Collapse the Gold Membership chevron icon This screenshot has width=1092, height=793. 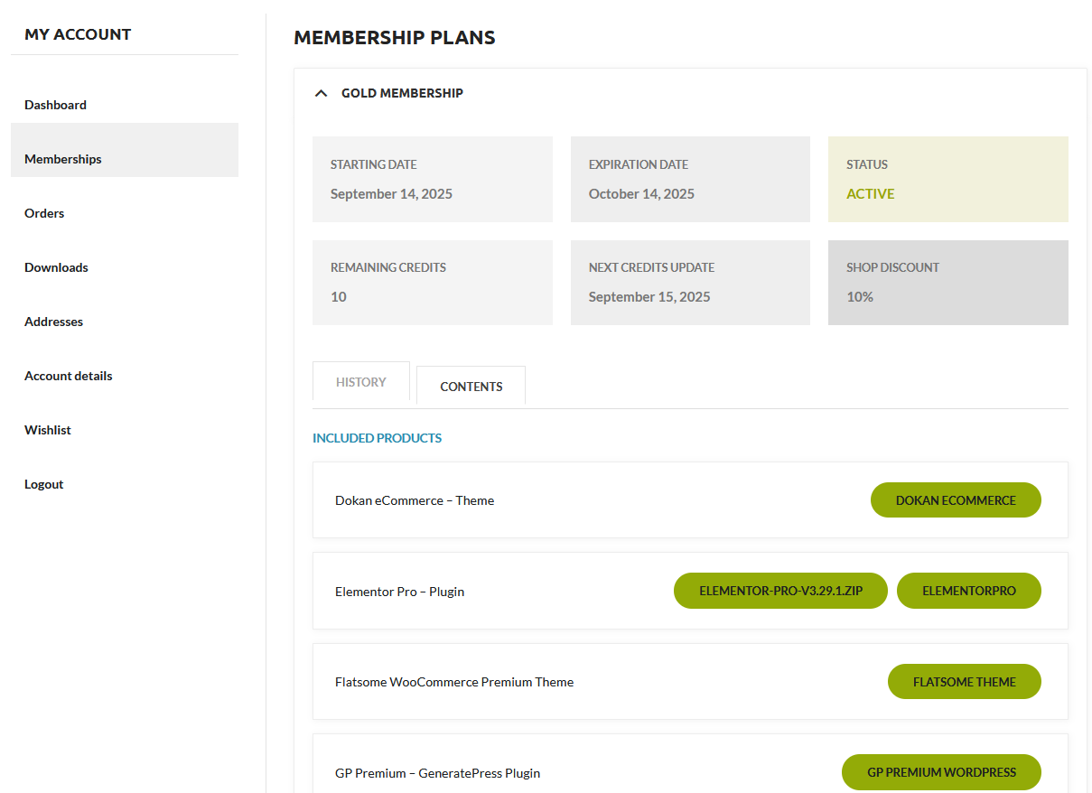click(321, 93)
